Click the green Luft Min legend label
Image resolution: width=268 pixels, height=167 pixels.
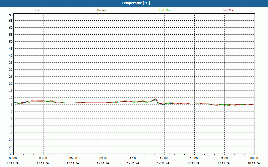(165, 10)
